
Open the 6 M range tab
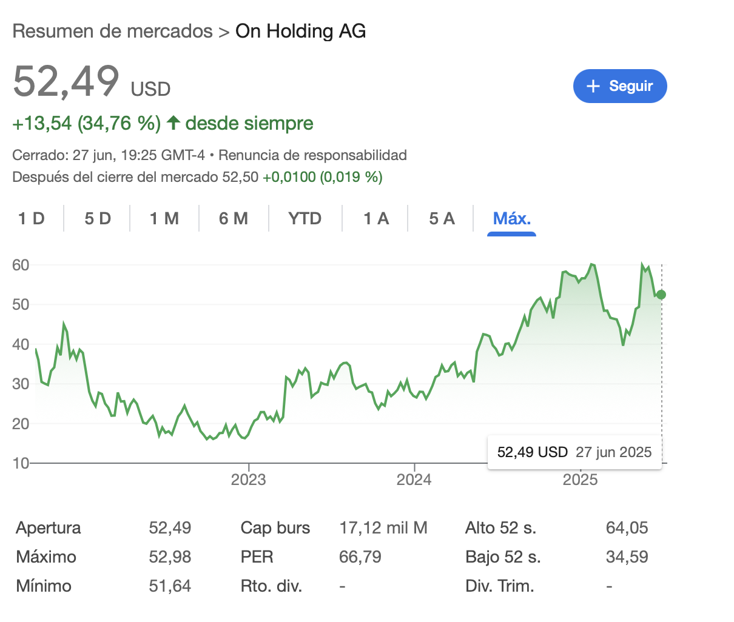click(x=234, y=218)
